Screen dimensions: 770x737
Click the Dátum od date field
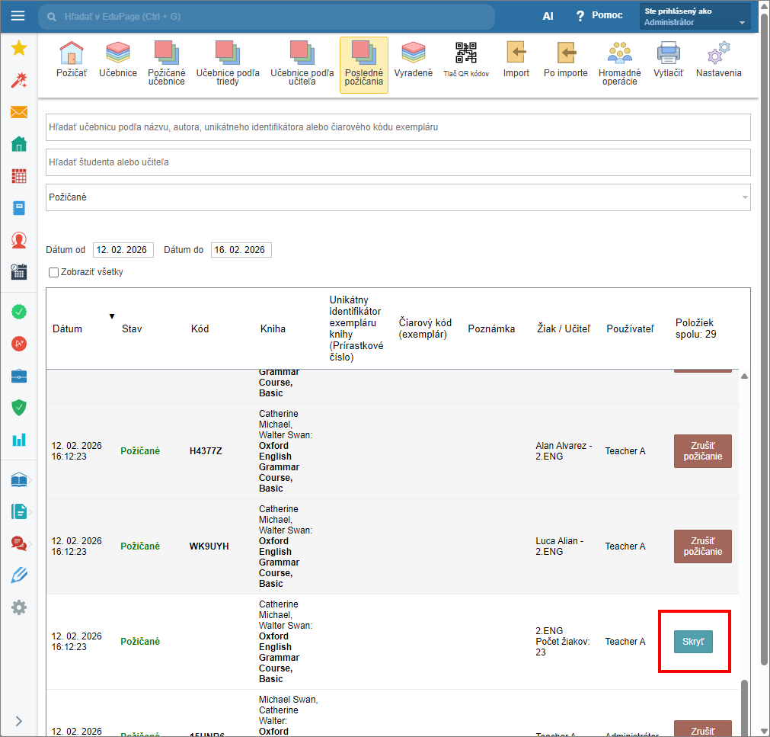tap(123, 250)
